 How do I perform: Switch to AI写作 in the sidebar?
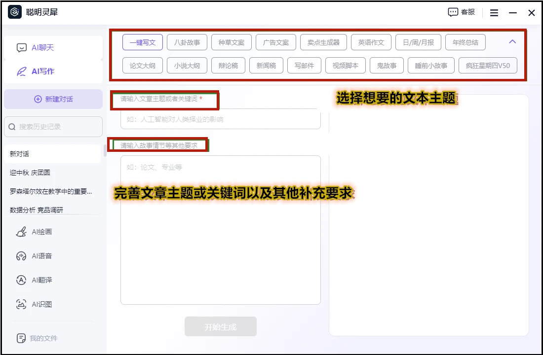[x=53, y=71]
